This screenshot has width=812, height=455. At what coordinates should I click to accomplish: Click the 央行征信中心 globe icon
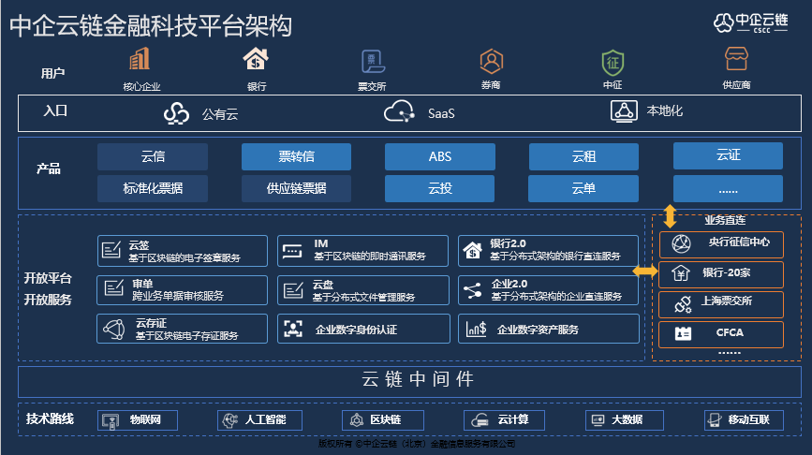(x=681, y=243)
